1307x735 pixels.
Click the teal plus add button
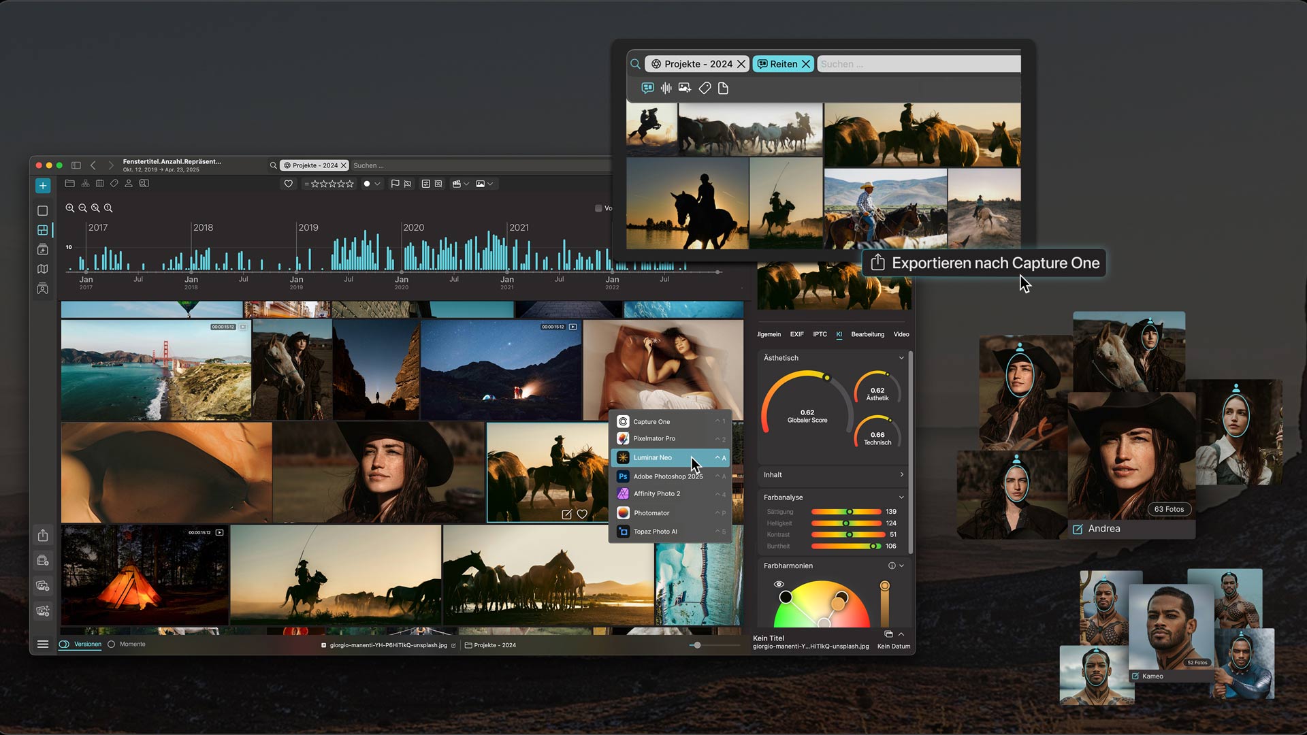pos(43,186)
